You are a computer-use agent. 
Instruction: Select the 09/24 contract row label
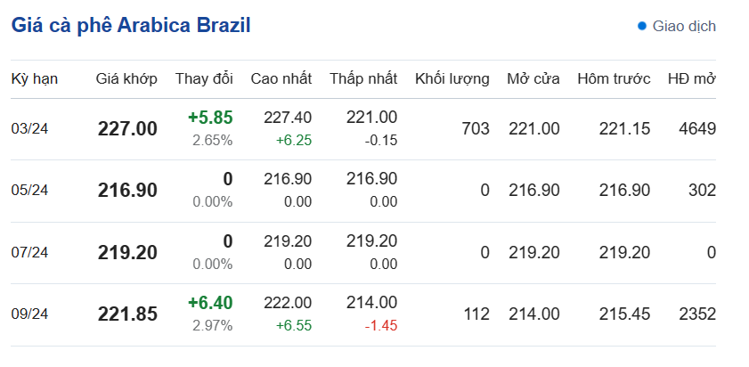(x=29, y=314)
